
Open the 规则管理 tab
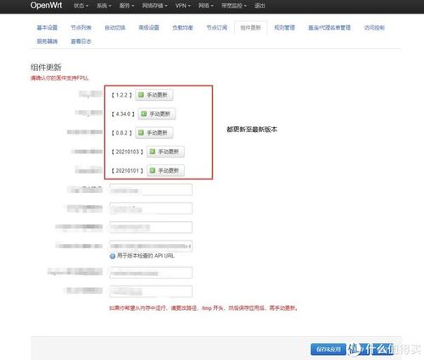285,28
